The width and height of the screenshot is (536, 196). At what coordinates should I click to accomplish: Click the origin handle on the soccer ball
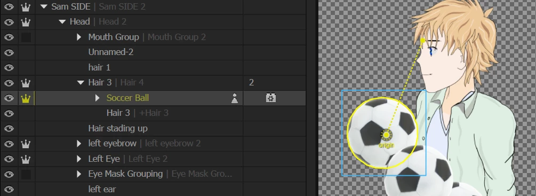coord(386,135)
